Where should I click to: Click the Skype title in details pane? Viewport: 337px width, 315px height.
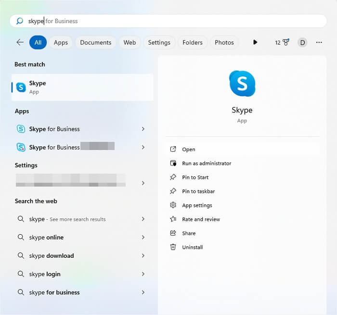point(242,110)
